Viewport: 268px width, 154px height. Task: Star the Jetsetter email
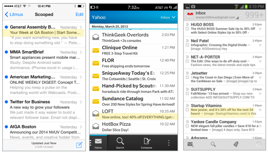[260, 77]
